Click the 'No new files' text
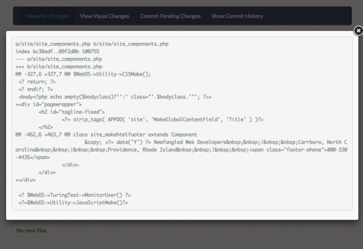Viewport: 363px width, 249px height. tap(31, 230)
